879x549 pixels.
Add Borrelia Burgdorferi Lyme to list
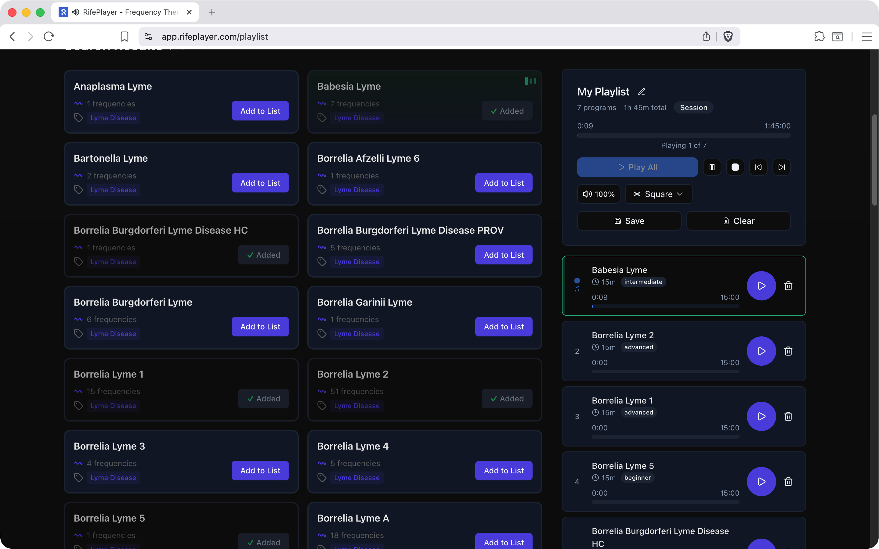click(x=260, y=326)
